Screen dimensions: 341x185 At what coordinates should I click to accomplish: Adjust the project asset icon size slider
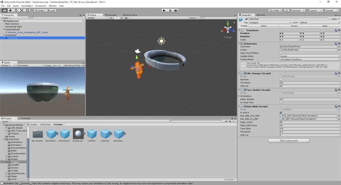[x=229, y=180]
